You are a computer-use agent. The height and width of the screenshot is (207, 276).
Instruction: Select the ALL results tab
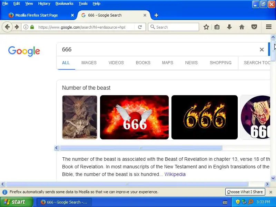[66, 63]
